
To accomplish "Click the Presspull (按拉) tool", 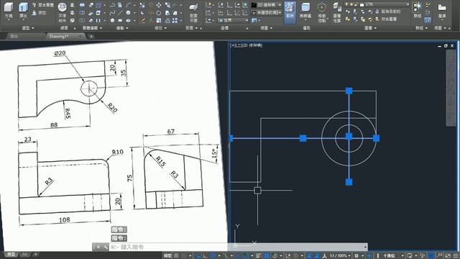I will coord(40,13).
